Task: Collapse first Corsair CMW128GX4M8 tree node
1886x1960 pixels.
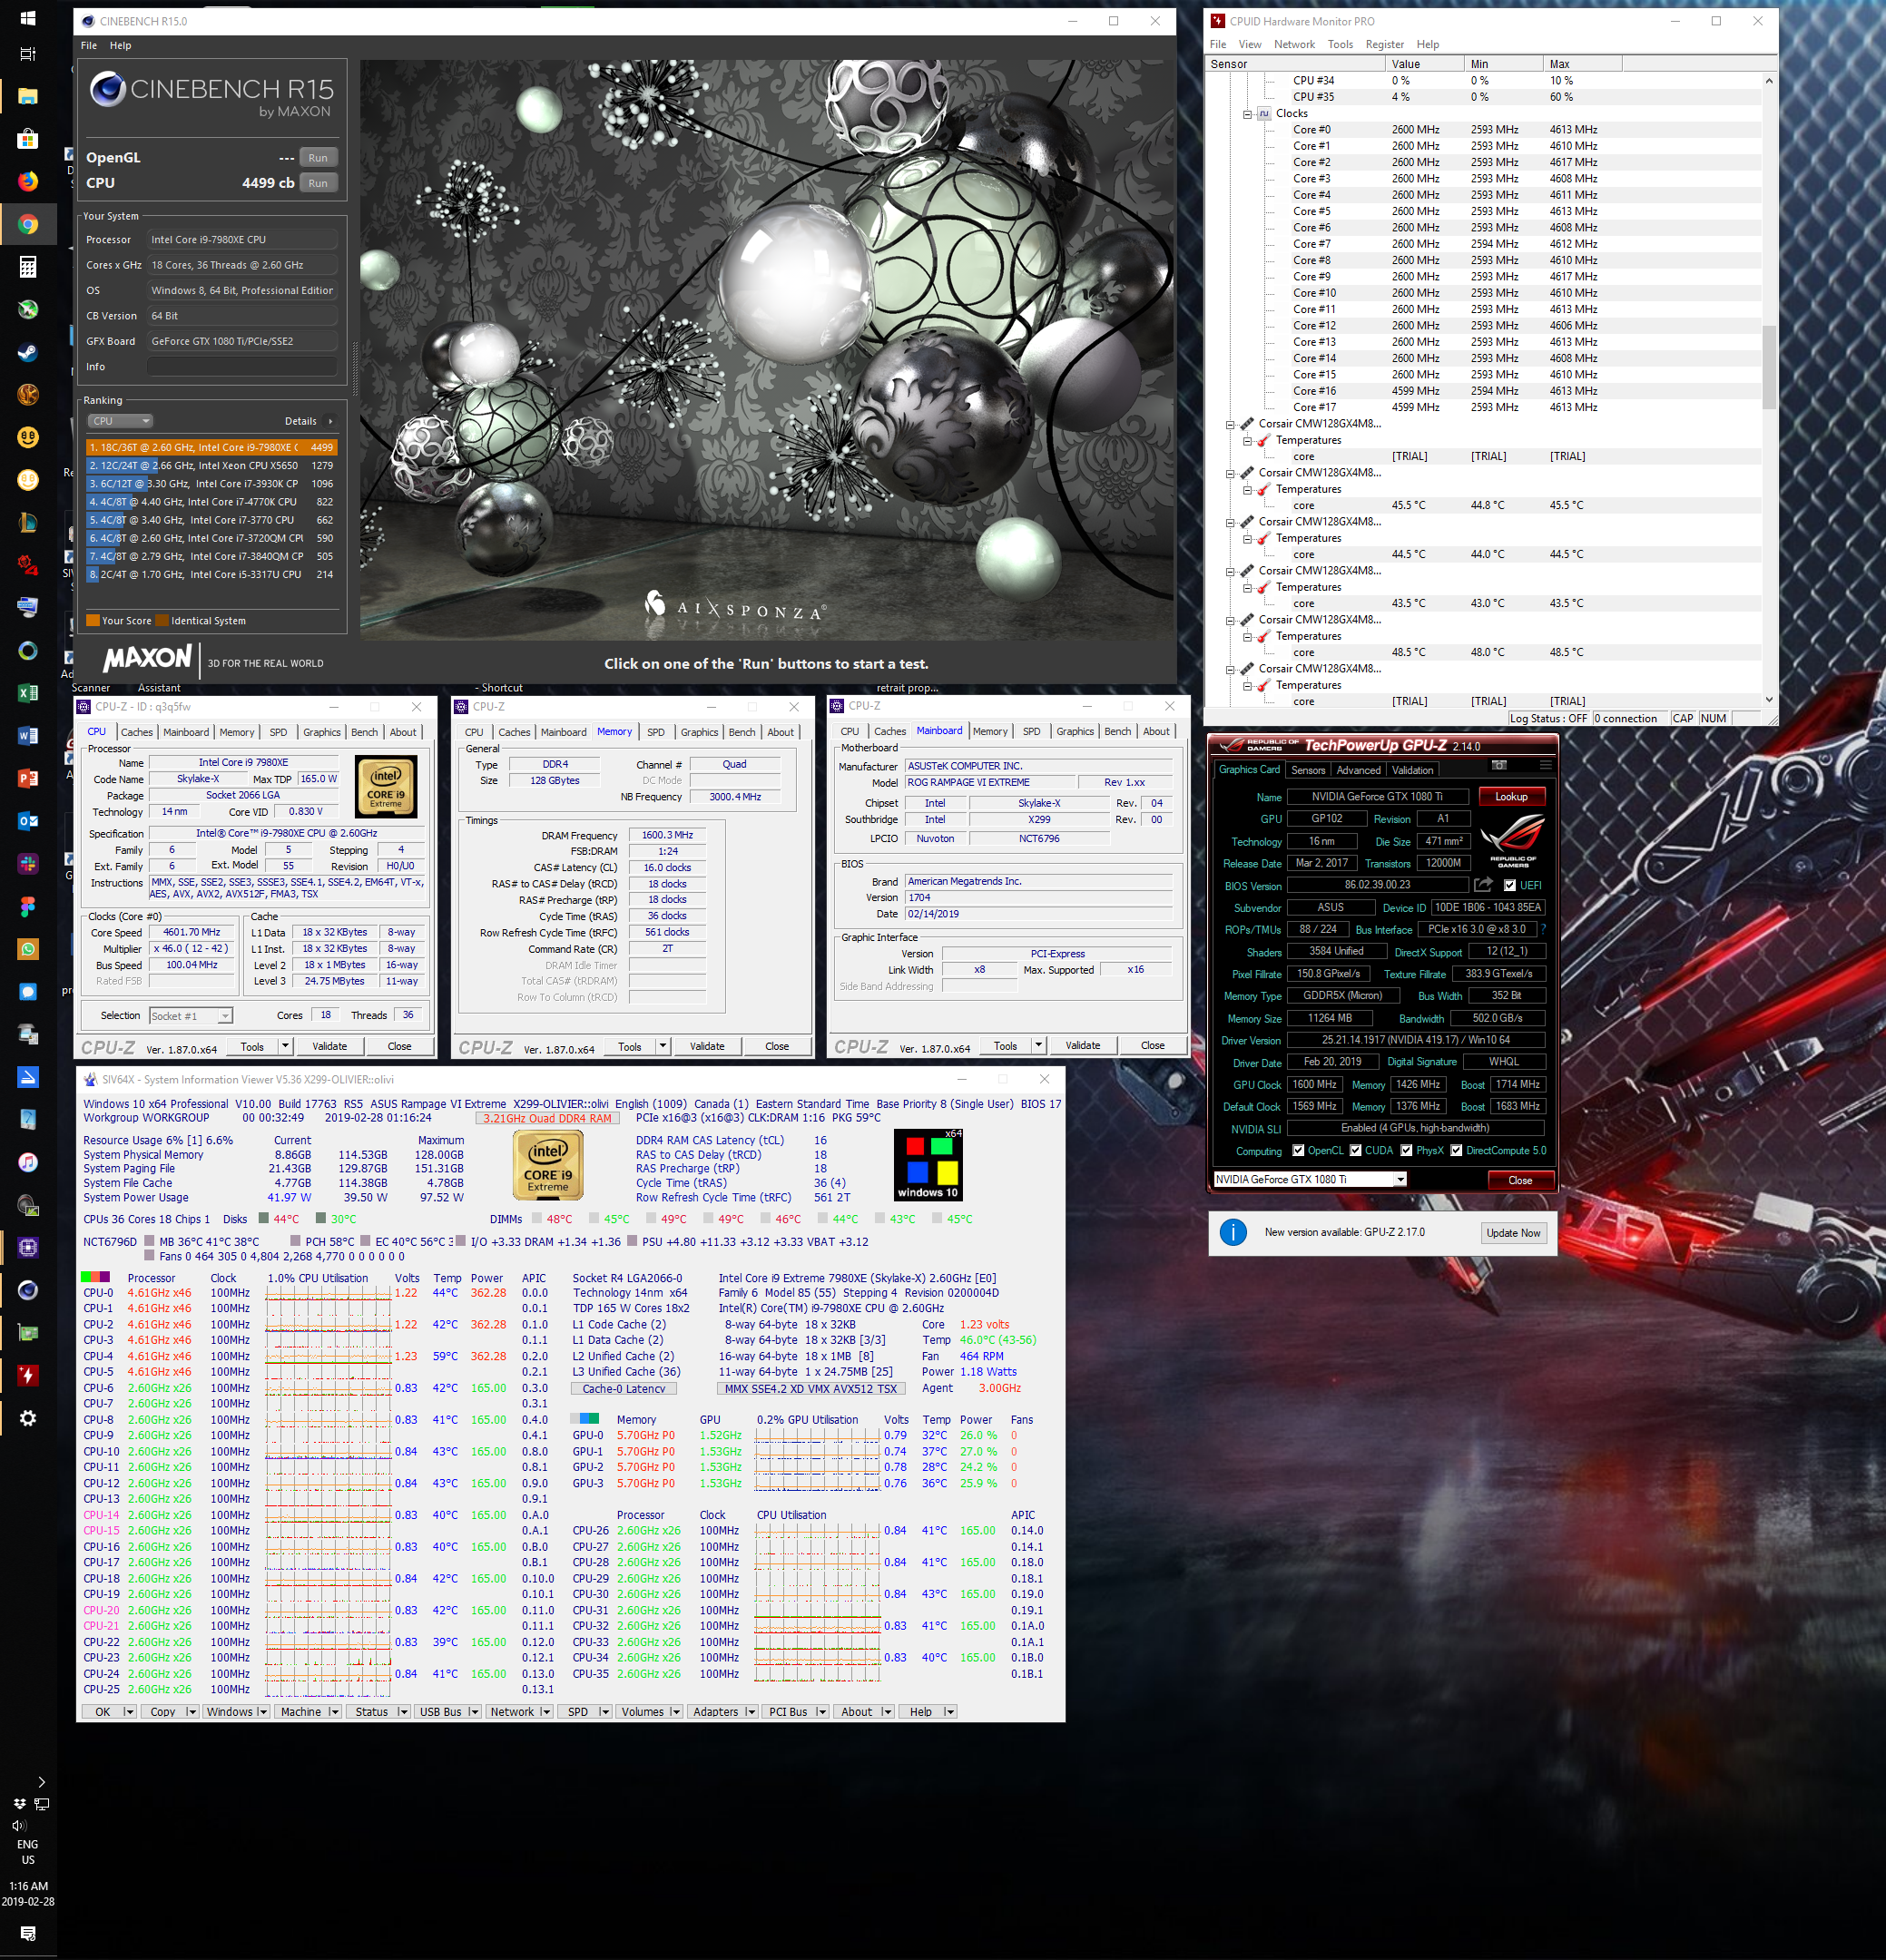Action: pyautogui.click(x=1230, y=424)
